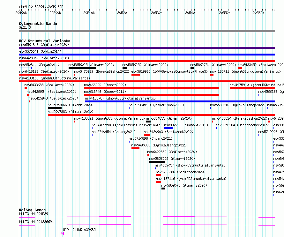Click the gray 9p21.3 cytogenetic band bar
The height and width of the screenshot is (237, 284).
pos(147,31)
